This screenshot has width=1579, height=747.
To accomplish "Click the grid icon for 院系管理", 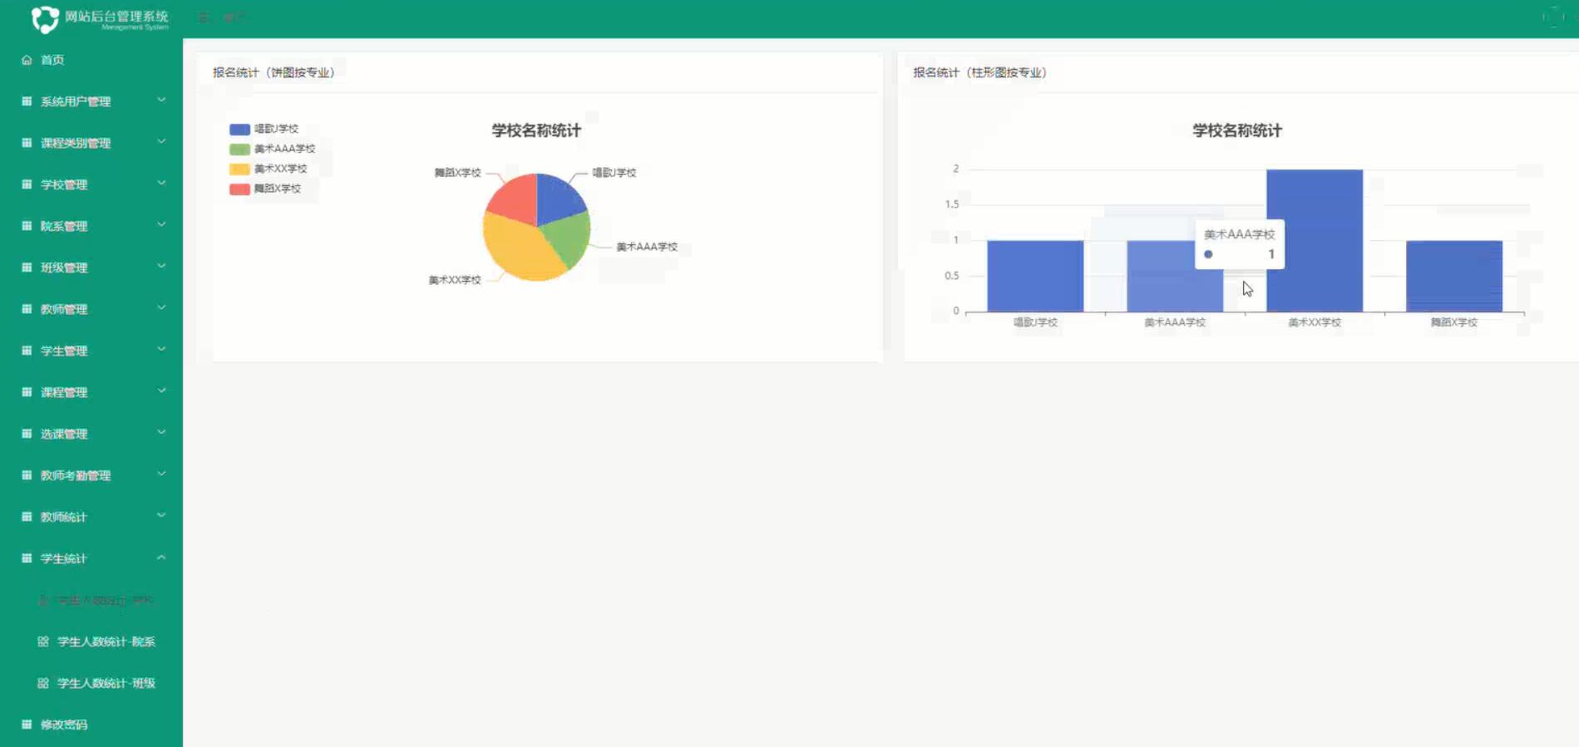I will point(27,226).
